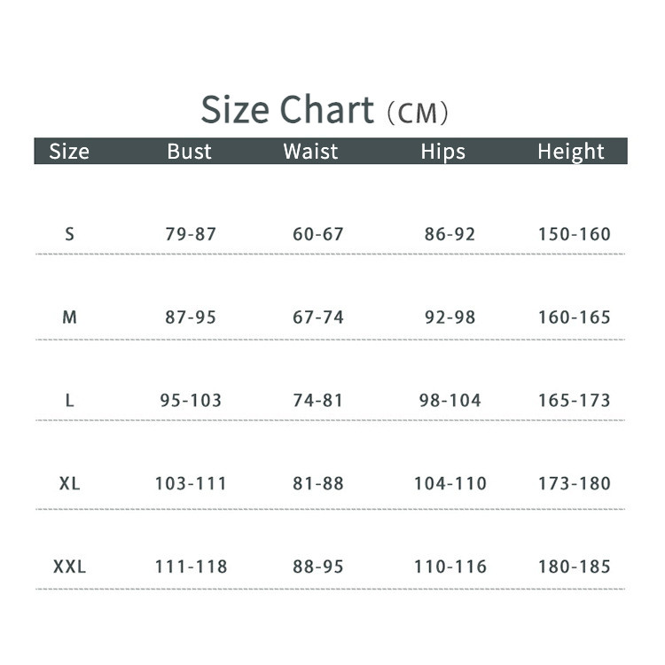Select the L size row label

pyautogui.click(x=70, y=401)
